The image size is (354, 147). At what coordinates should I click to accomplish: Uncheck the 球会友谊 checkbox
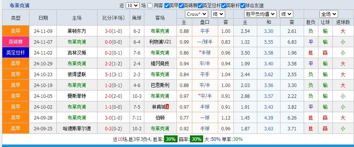click(243, 6)
